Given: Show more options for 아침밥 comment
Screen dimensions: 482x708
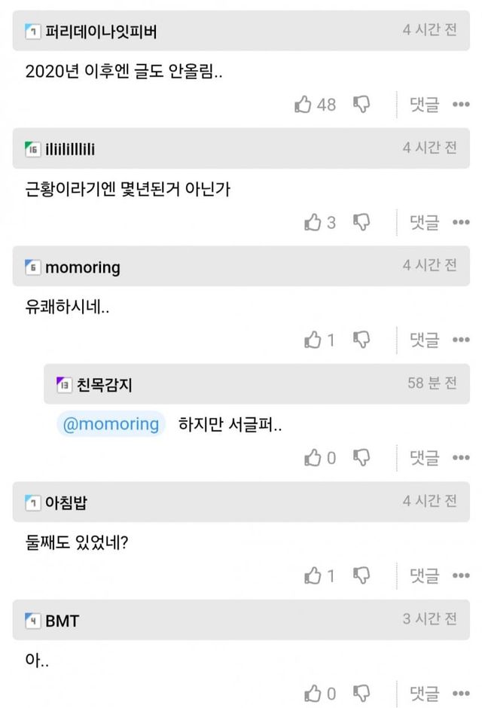Looking at the screenshot, I should 461,576.
